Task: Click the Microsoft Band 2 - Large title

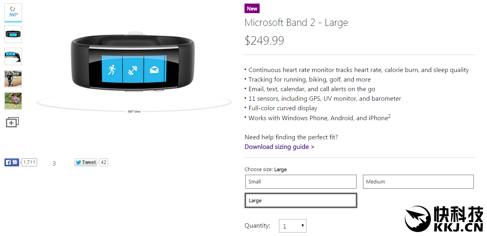Action: [x=296, y=23]
